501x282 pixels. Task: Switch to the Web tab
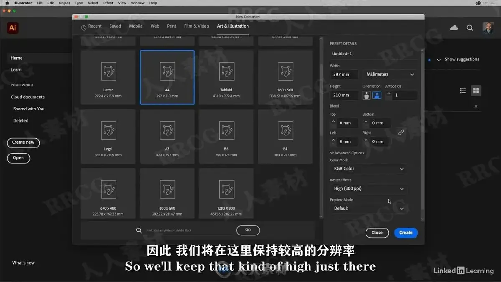coord(155,26)
